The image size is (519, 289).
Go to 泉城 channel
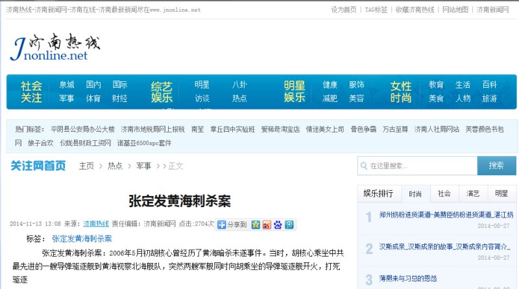click(67, 85)
